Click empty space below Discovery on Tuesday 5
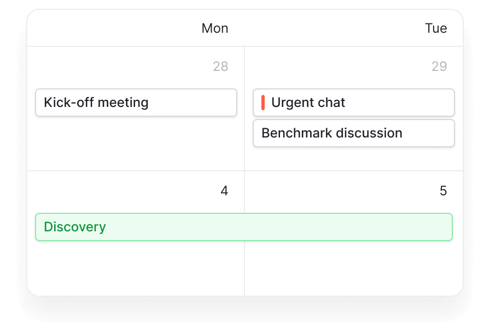This screenshot has width=490, height=323. coord(353,267)
